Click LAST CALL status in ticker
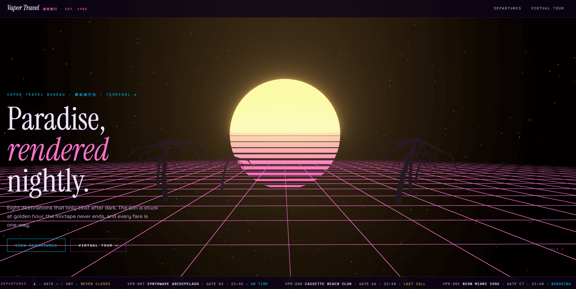 click(414, 284)
